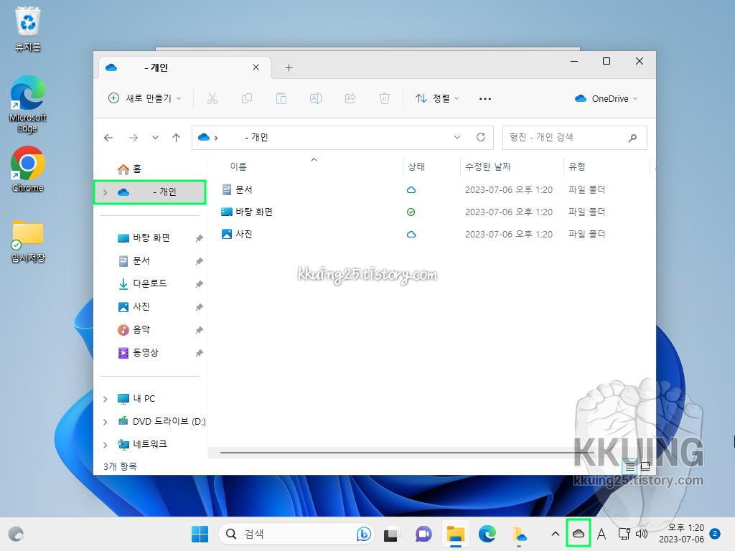Screen dimensions: 735x551
Task: Switch to large thumbnails view icon
Action: point(645,466)
